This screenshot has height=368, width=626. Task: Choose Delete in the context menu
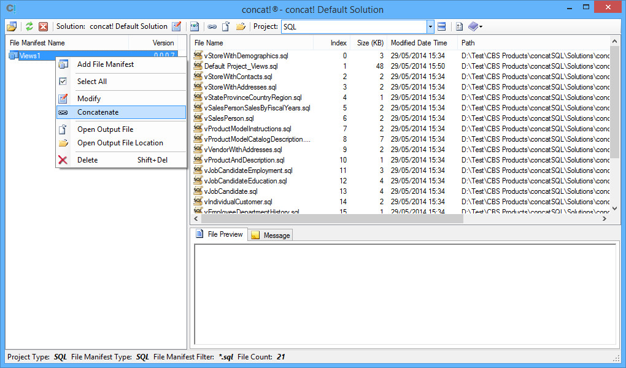point(122,160)
